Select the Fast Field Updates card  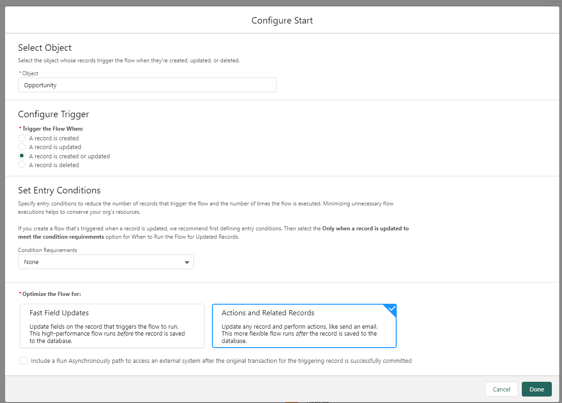[x=112, y=325]
